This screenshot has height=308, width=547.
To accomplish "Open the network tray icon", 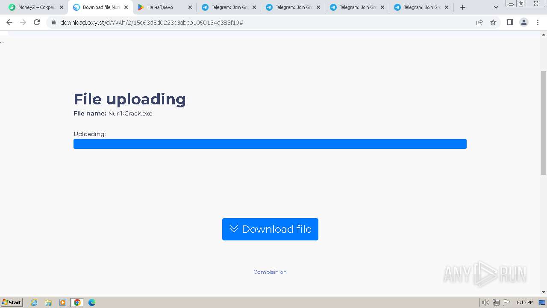I will click(496, 302).
